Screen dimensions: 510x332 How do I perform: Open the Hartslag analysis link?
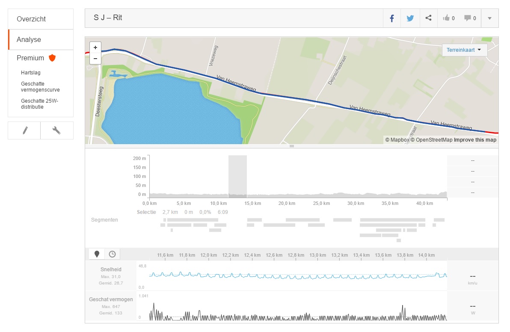point(31,73)
